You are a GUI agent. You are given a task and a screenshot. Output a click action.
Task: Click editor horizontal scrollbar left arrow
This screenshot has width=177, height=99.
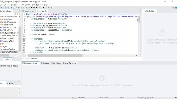(x=27, y=56)
